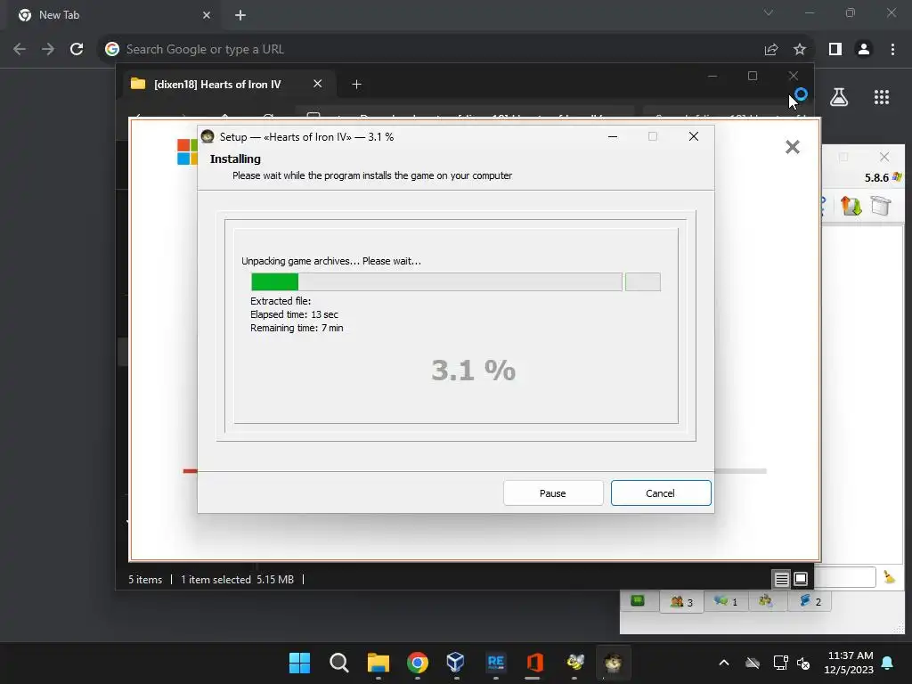This screenshot has width=912, height=684.
Task: Select the New Tab browser tab
Action: click(x=115, y=15)
